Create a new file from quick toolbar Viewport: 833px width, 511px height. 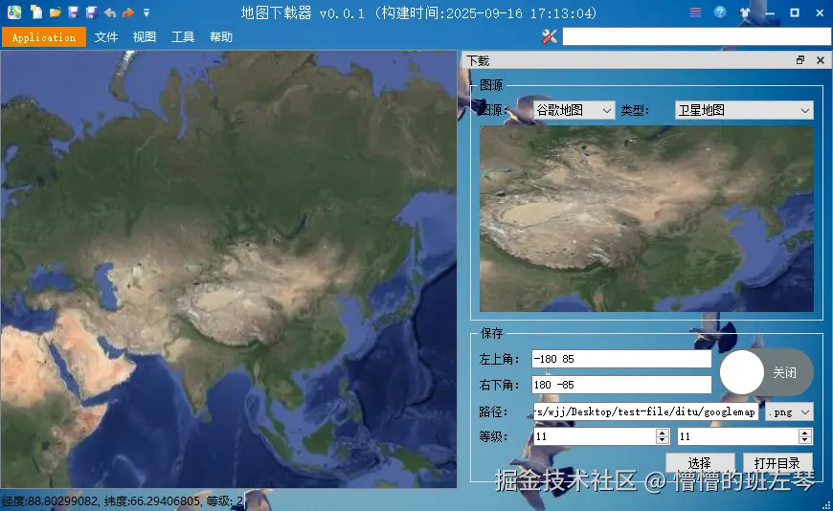[x=36, y=11]
